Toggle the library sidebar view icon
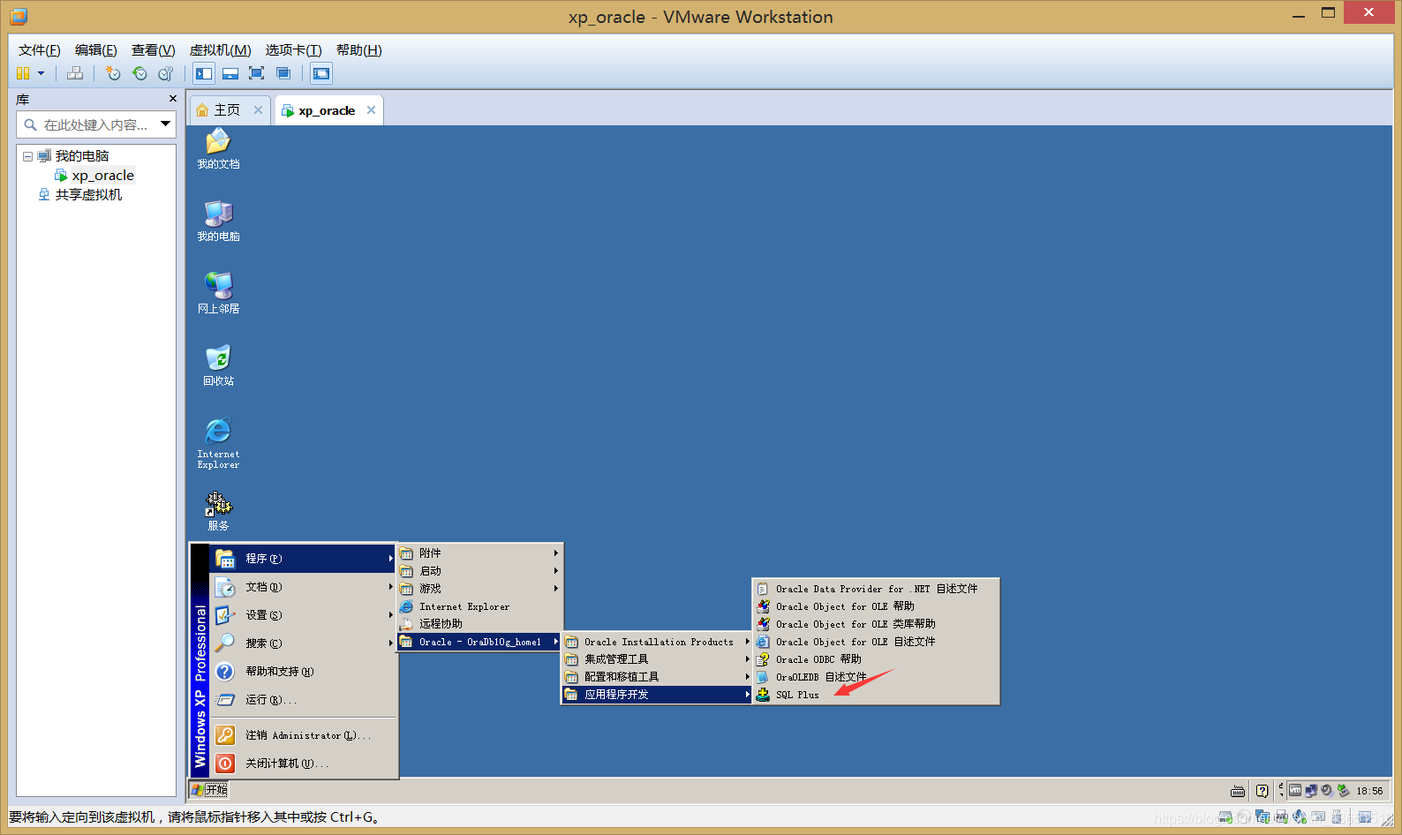This screenshot has width=1402, height=835. (204, 73)
